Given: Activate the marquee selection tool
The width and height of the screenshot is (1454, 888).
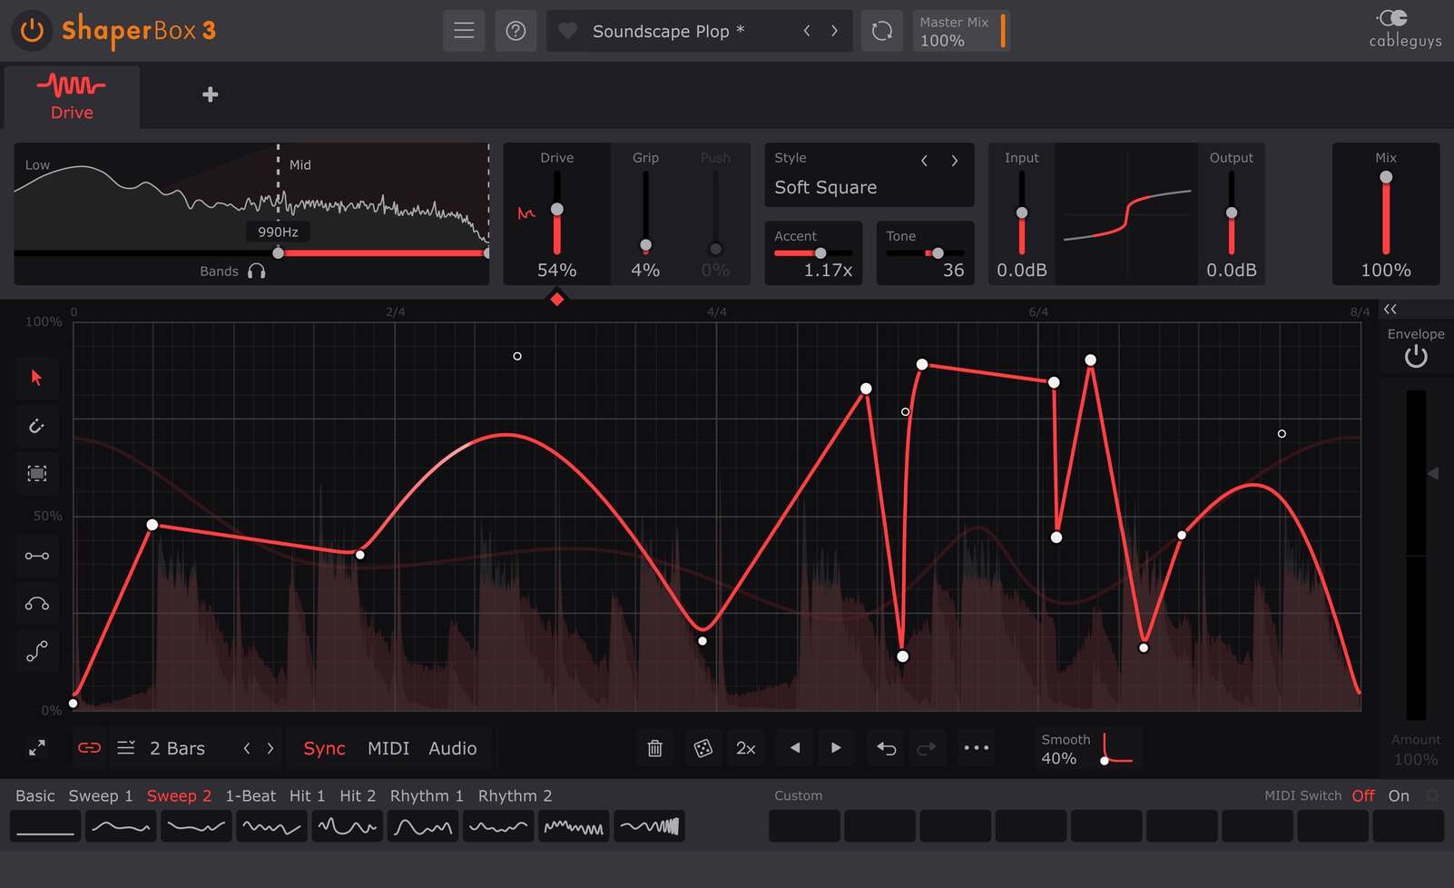Looking at the screenshot, I should coord(37,473).
